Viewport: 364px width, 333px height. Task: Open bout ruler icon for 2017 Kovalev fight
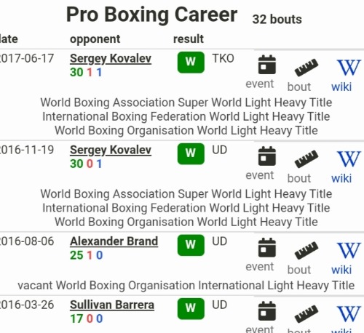[x=306, y=67]
